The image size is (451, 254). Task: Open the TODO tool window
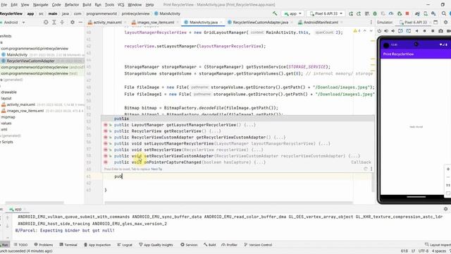20,245
